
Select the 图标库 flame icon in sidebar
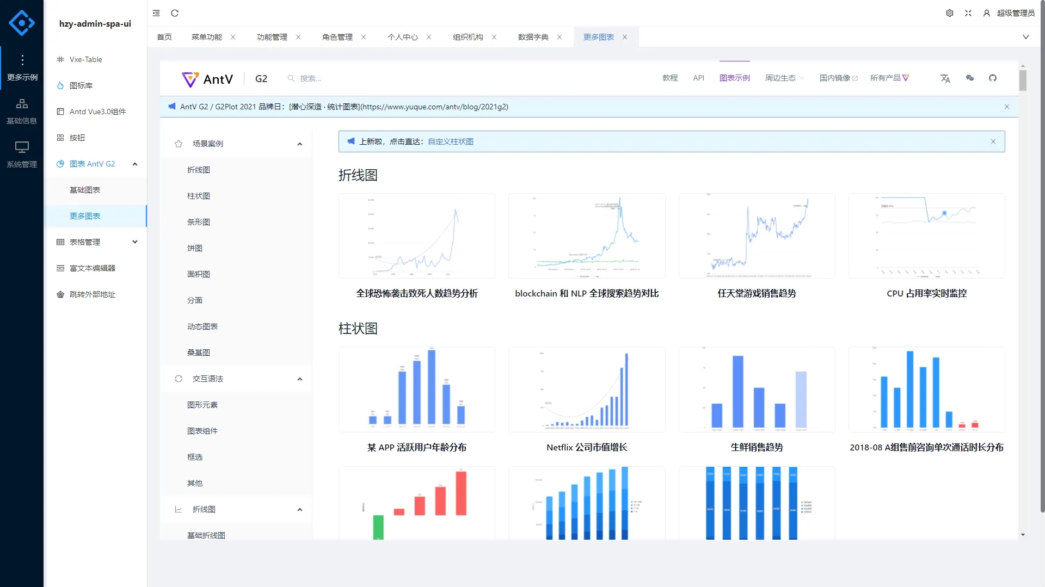[60, 85]
